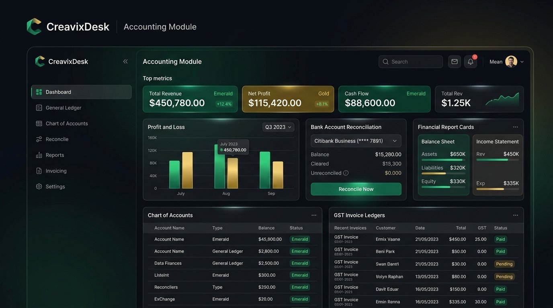Click the July gold bar in chart

[x=187, y=170]
